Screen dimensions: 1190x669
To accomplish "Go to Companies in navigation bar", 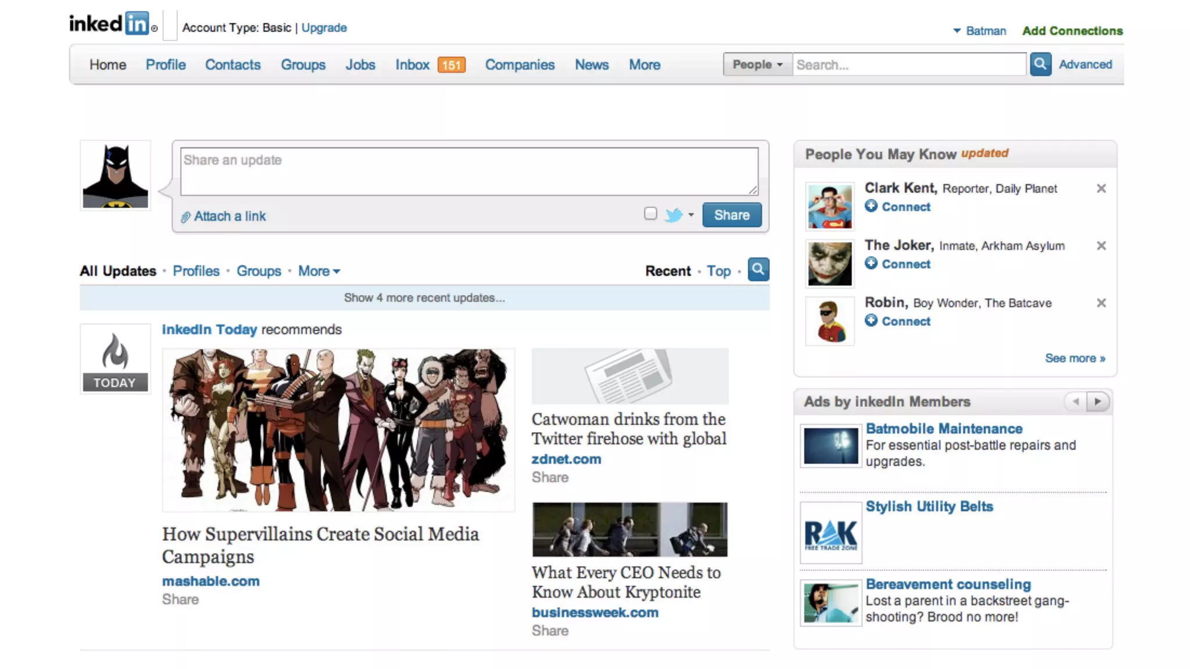I will point(519,64).
